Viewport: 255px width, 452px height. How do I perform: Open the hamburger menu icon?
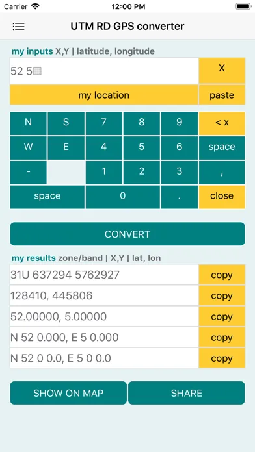[x=18, y=27]
